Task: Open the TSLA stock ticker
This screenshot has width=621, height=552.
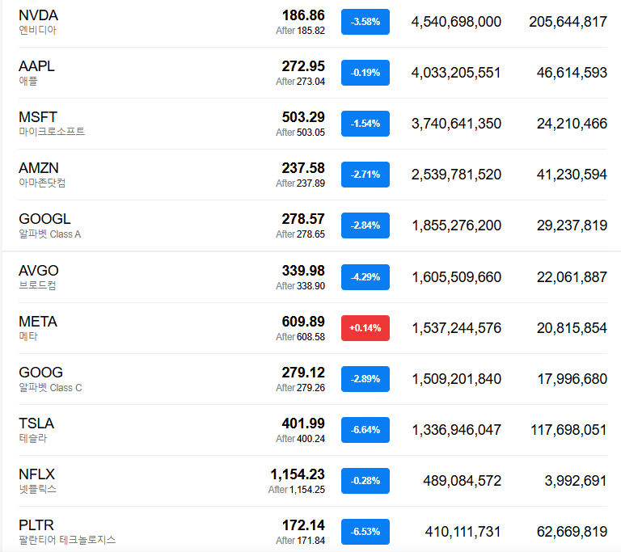Action: 36,423
